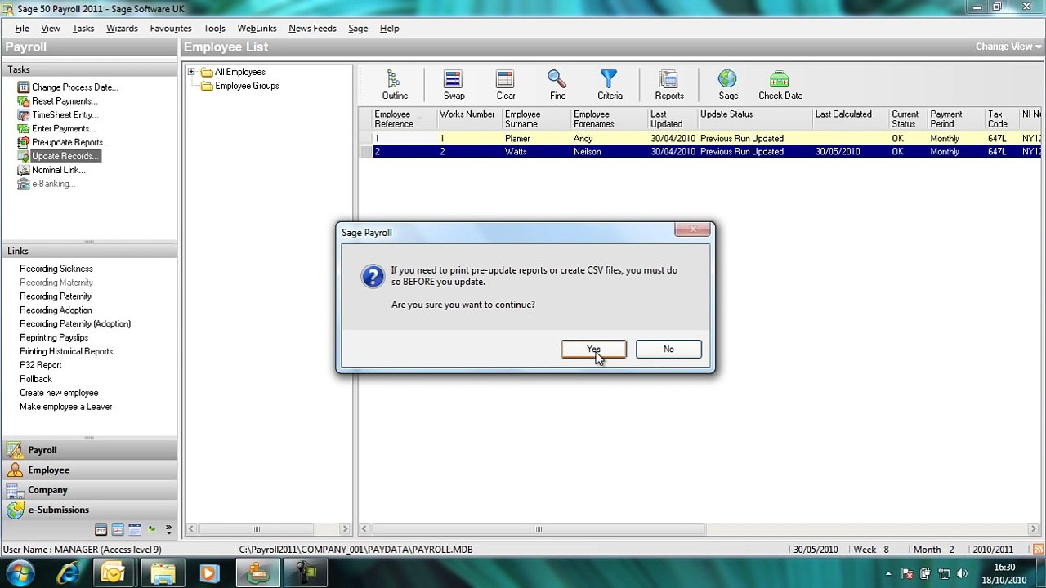Open Rollback link
The image size is (1046, 588).
36,379
